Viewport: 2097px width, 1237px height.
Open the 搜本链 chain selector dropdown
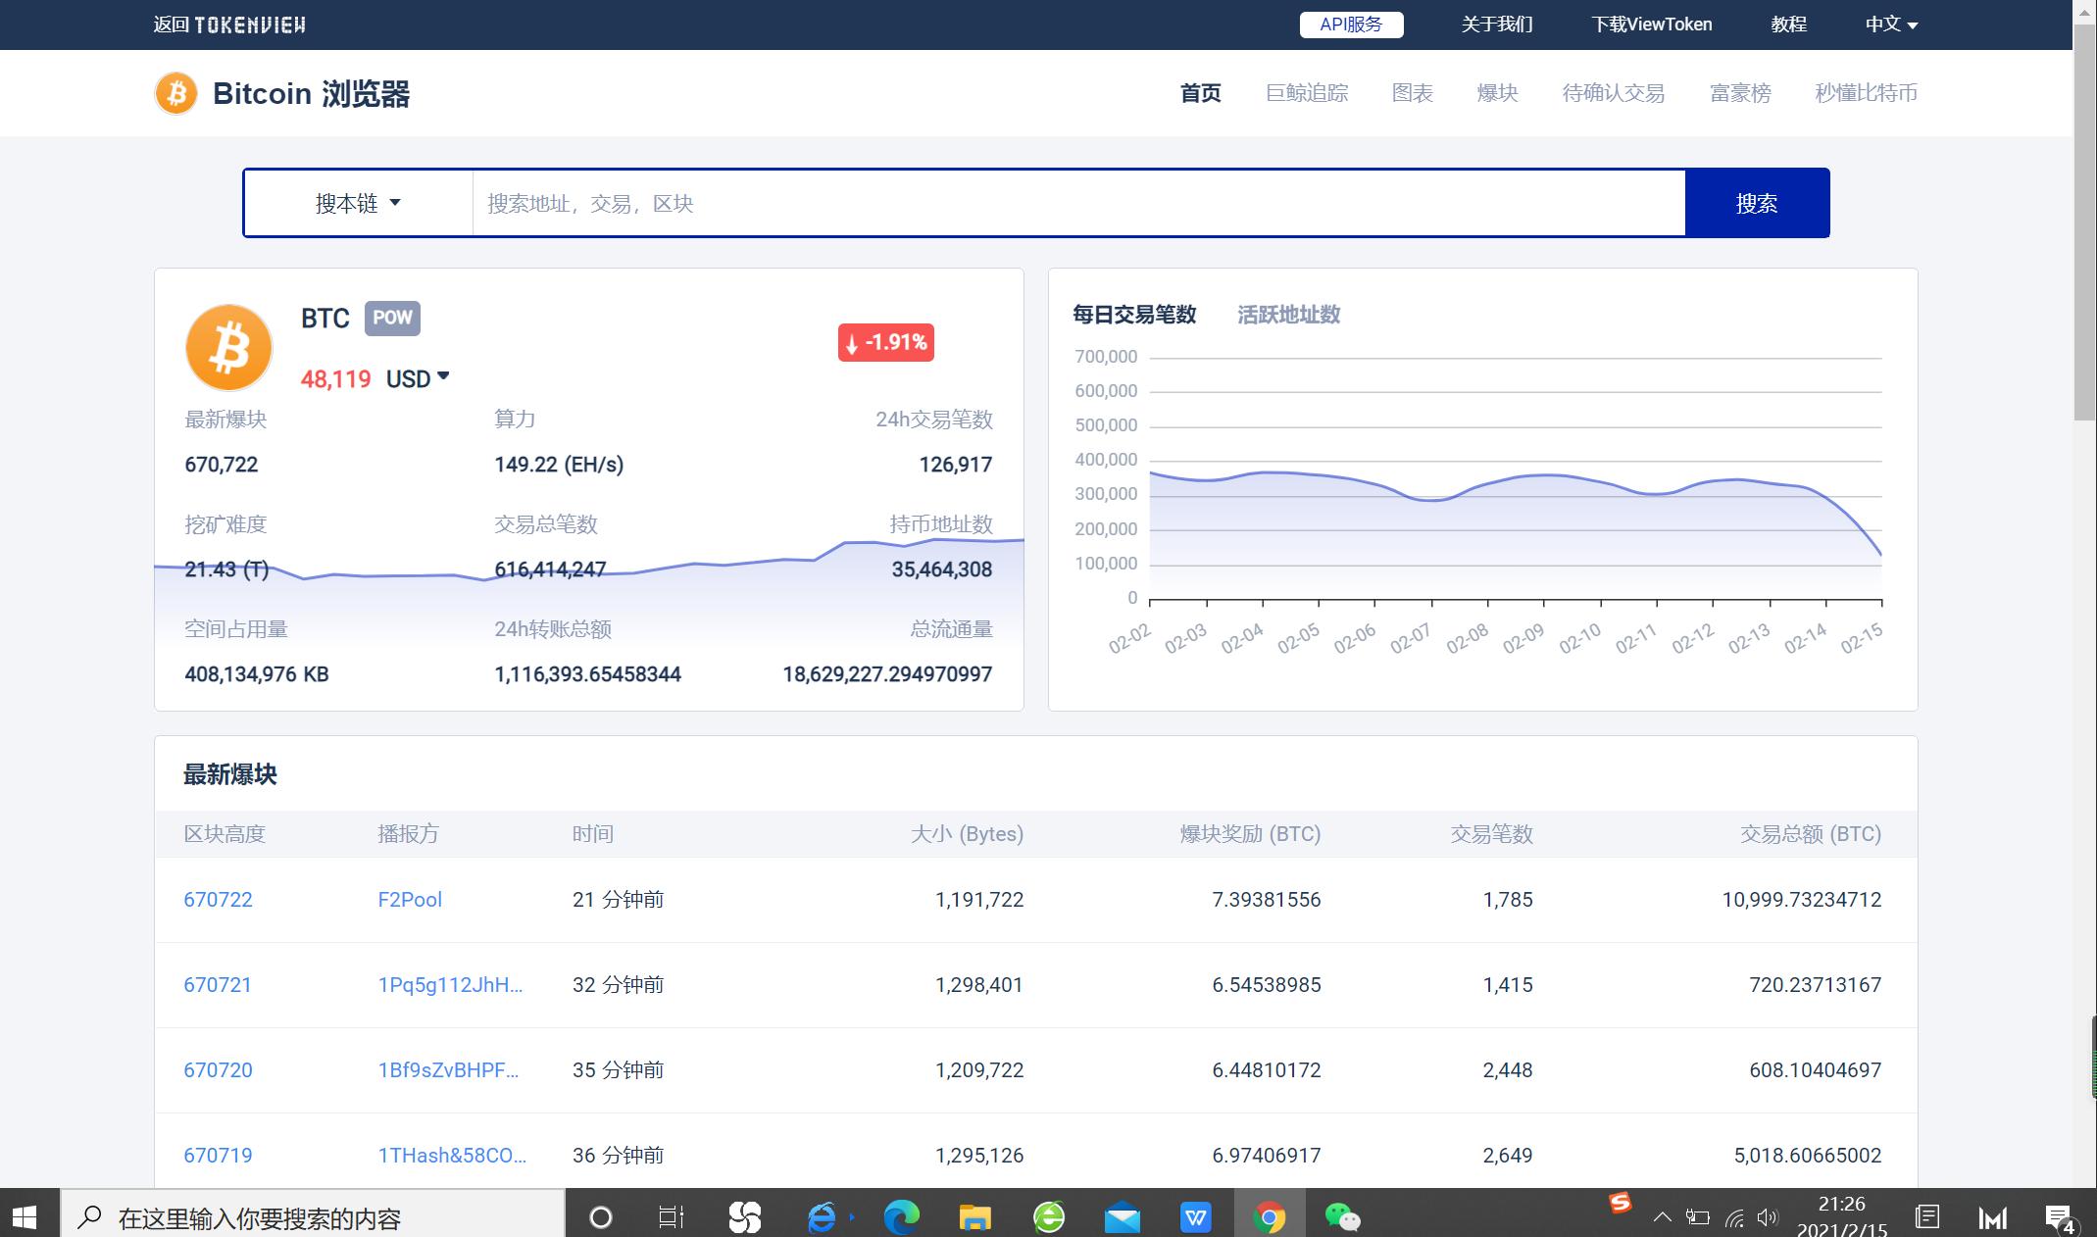point(358,203)
